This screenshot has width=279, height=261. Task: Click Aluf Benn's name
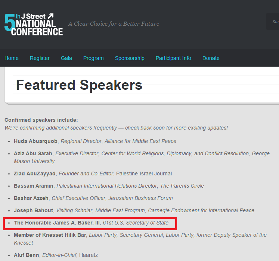click(26, 255)
